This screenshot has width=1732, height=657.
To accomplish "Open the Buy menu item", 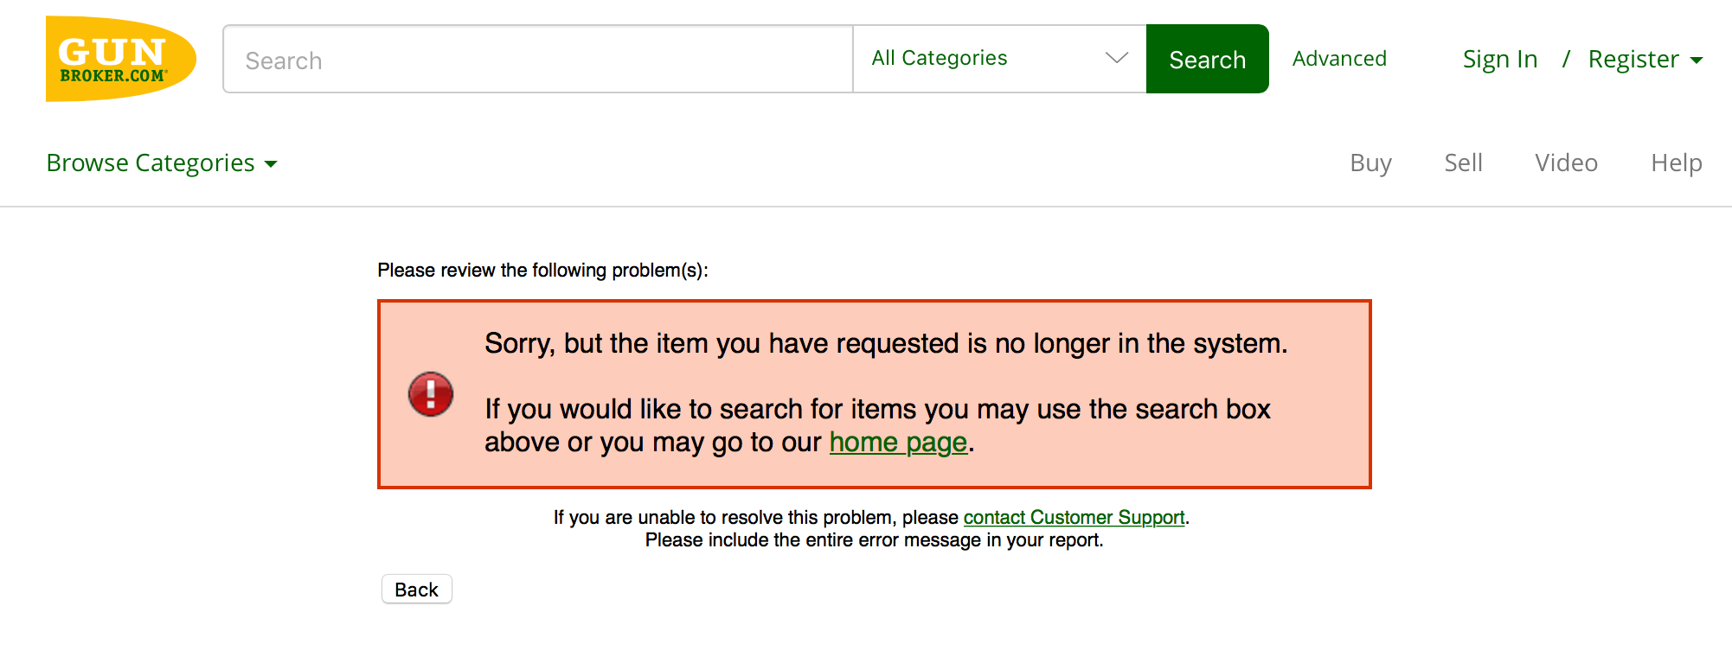I will [x=1370, y=163].
